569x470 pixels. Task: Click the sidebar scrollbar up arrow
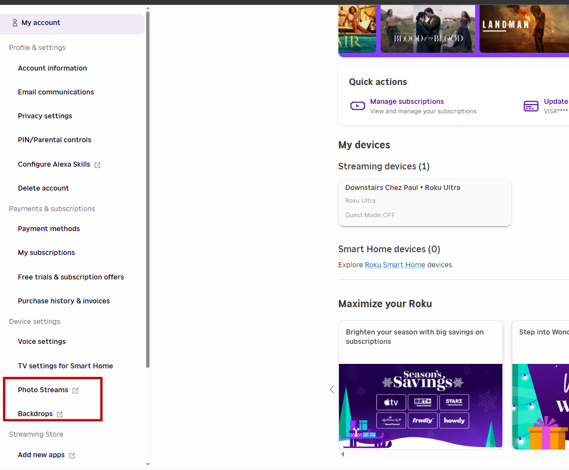pos(148,8)
